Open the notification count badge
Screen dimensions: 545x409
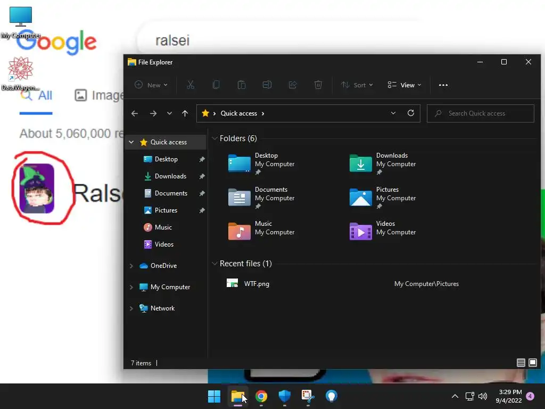coord(530,396)
